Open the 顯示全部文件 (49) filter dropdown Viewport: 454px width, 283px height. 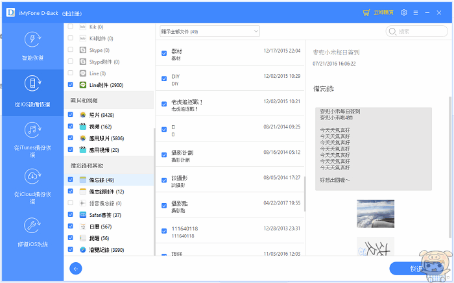209,31
